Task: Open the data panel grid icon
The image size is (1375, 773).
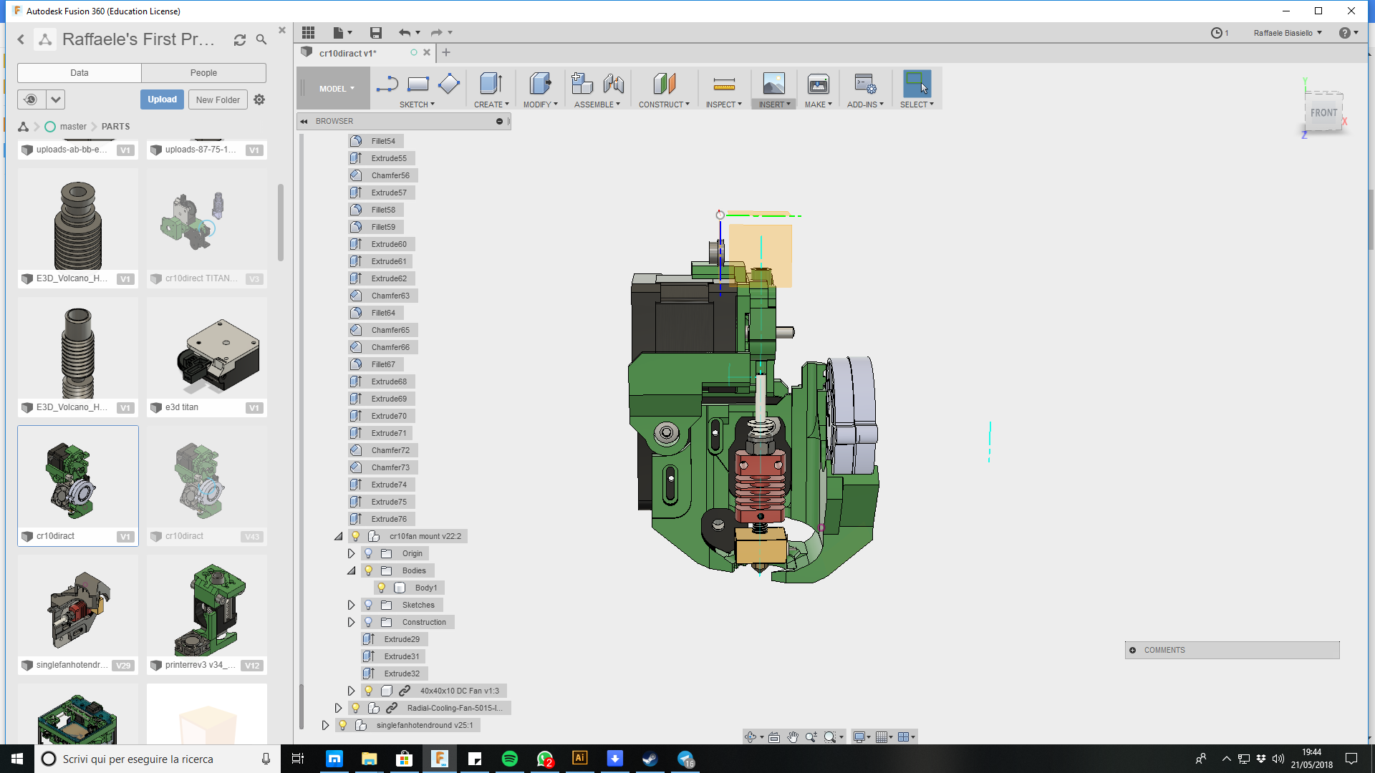Action: [x=309, y=32]
